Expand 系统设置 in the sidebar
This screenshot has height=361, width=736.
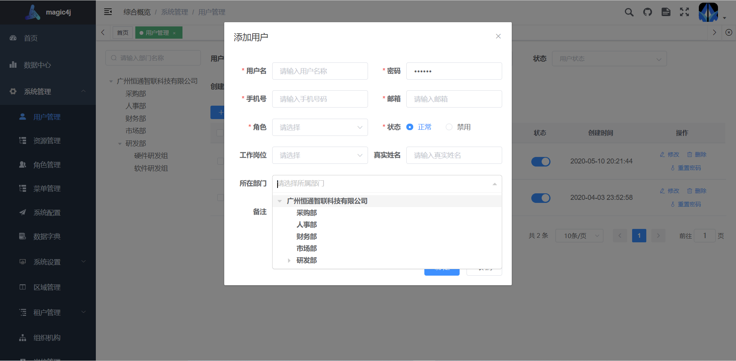coord(48,262)
